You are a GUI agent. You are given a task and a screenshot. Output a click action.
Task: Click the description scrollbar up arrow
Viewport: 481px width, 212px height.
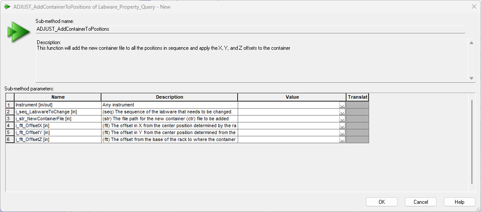471,42
